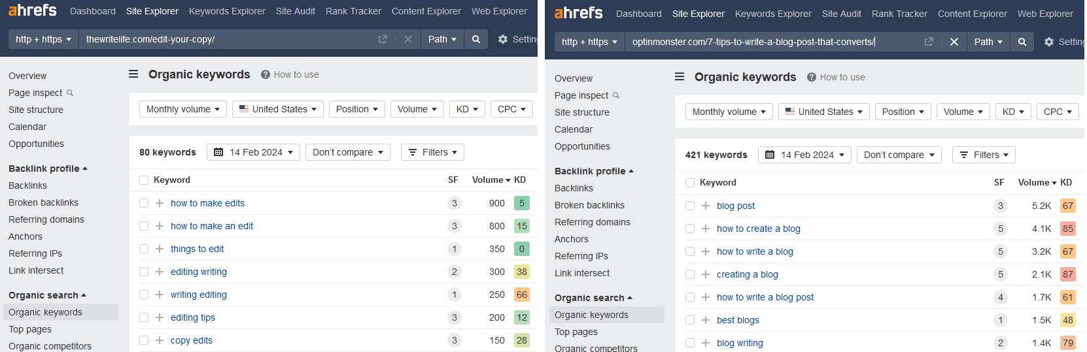Toggle select-all checkbox in left Keyword header
Screen dimensions: 1087x352
coord(144,180)
